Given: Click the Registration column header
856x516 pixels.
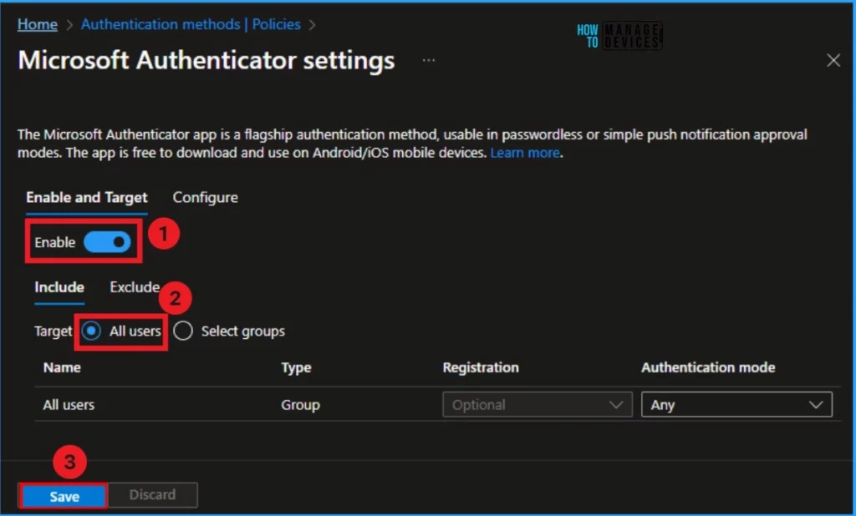Looking at the screenshot, I should pos(481,367).
